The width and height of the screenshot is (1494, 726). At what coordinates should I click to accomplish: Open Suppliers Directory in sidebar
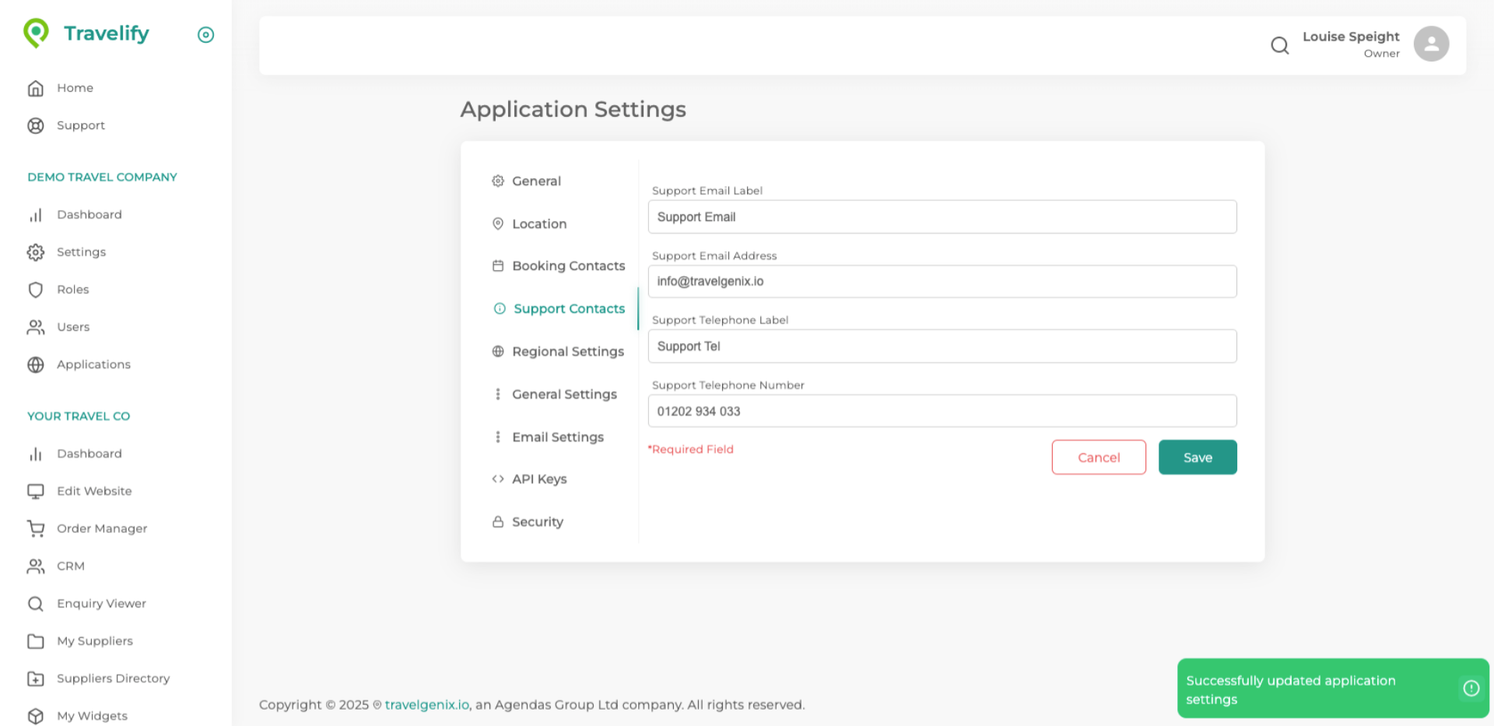113,679
